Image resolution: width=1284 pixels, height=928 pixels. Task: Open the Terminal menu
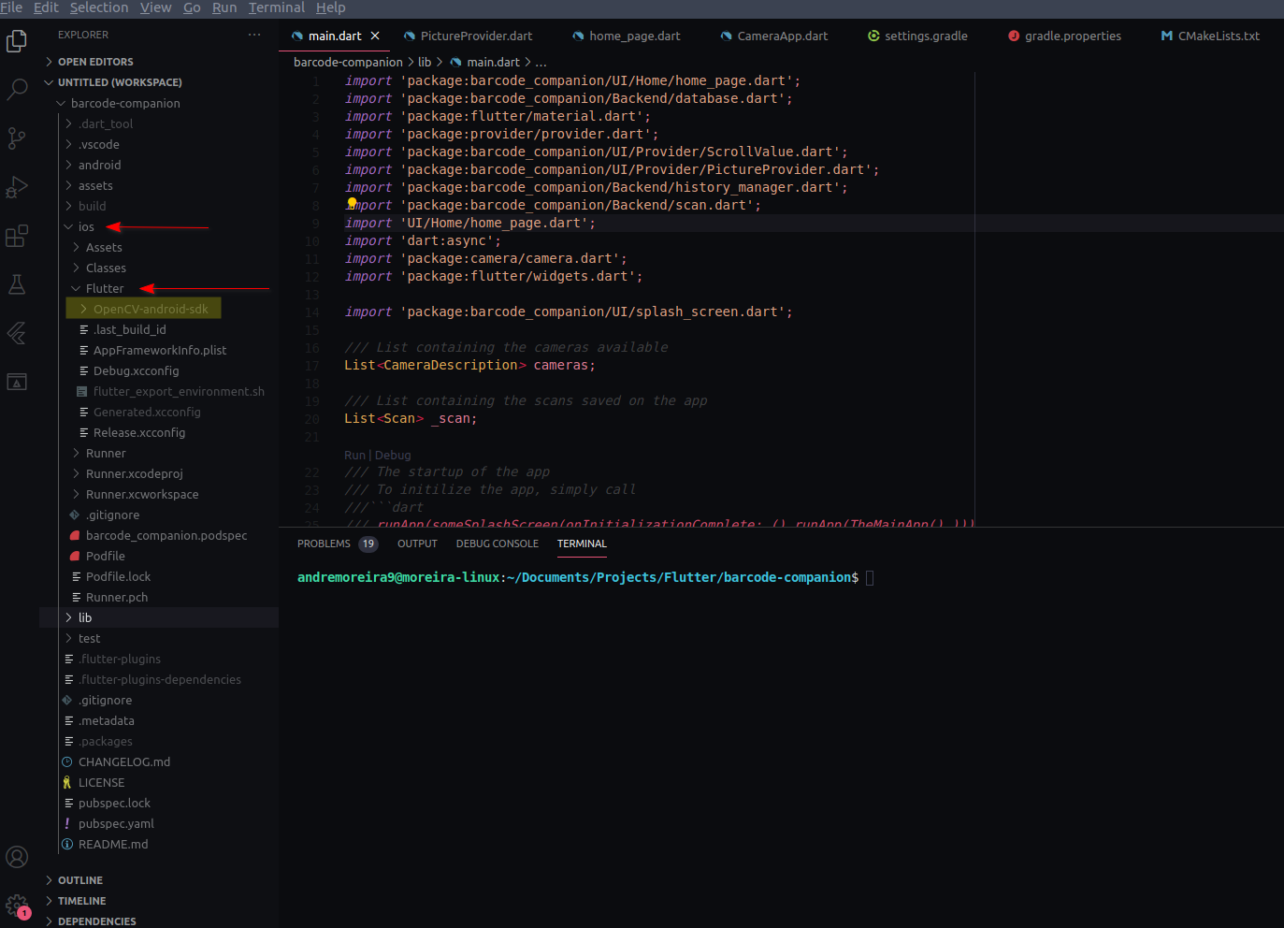tap(276, 7)
